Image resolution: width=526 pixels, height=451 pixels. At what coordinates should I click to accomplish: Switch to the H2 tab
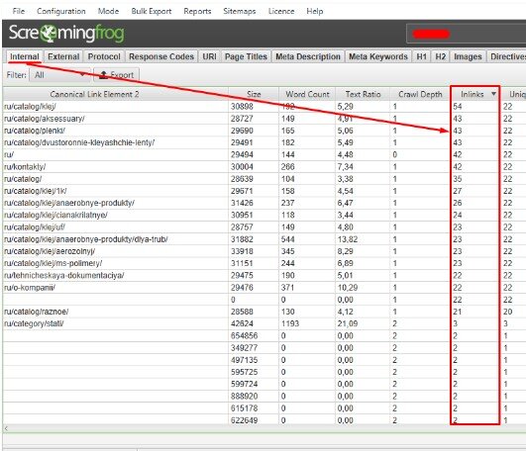pyautogui.click(x=441, y=56)
